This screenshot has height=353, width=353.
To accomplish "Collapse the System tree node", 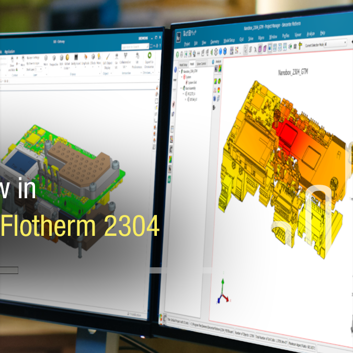I will click(x=182, y=77).
